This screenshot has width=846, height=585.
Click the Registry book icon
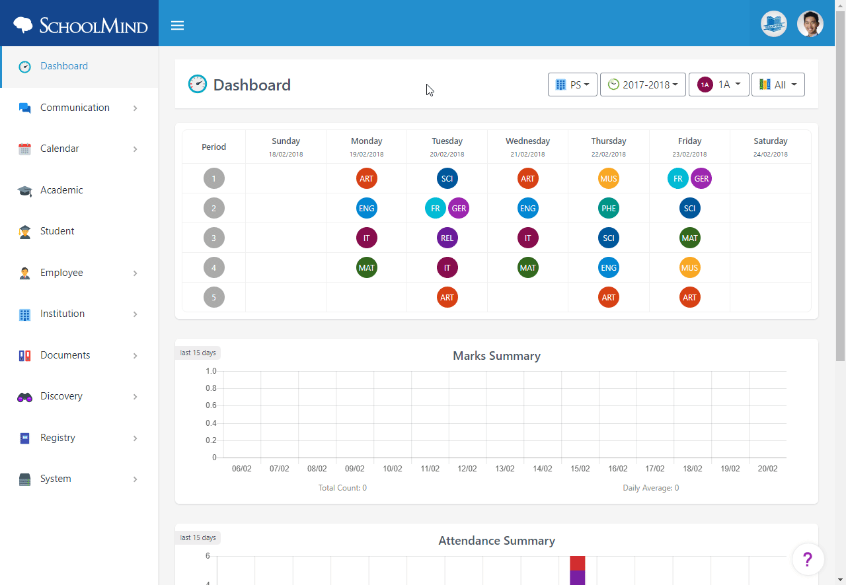[24, 438]
